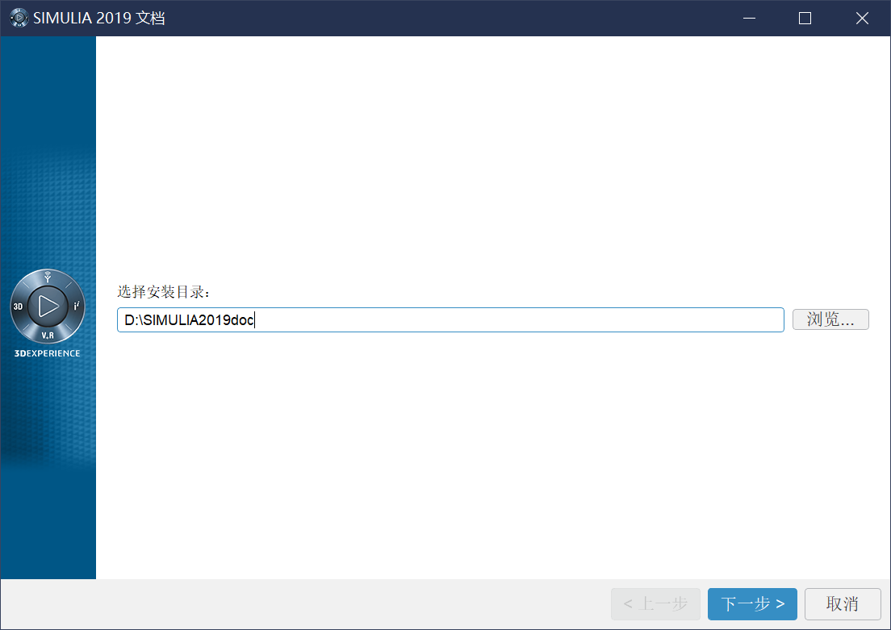Go back using the < 上一步 button
This screenshot has height=630, width=891.
pos(655,603)
